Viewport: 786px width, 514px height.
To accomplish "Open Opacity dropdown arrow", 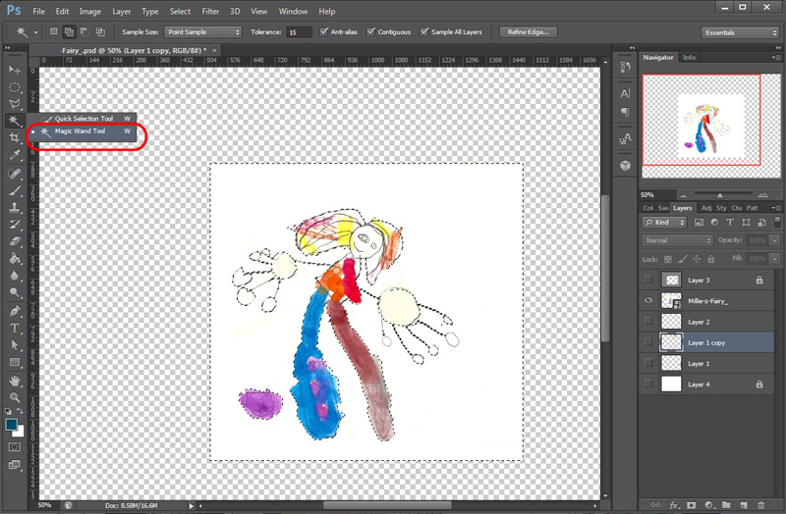I will (x=775, y=240).
